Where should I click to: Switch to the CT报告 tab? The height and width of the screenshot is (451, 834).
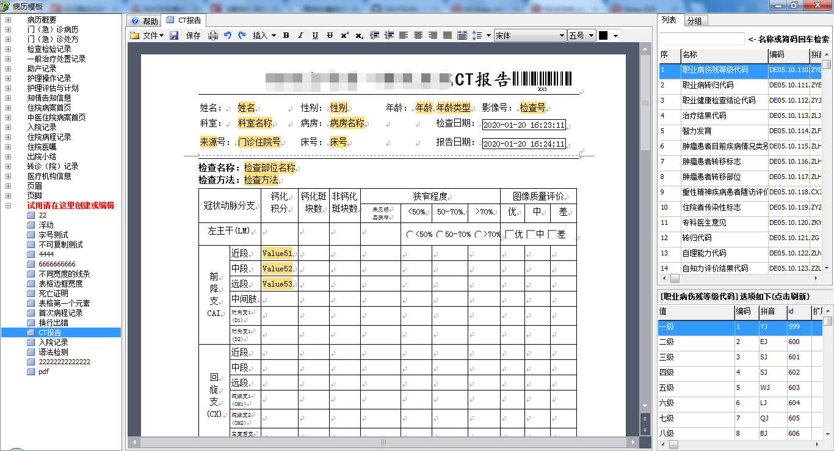click(x=184, y=20)
